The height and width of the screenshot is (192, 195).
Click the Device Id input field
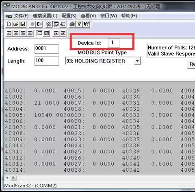[x=114, y=43]
